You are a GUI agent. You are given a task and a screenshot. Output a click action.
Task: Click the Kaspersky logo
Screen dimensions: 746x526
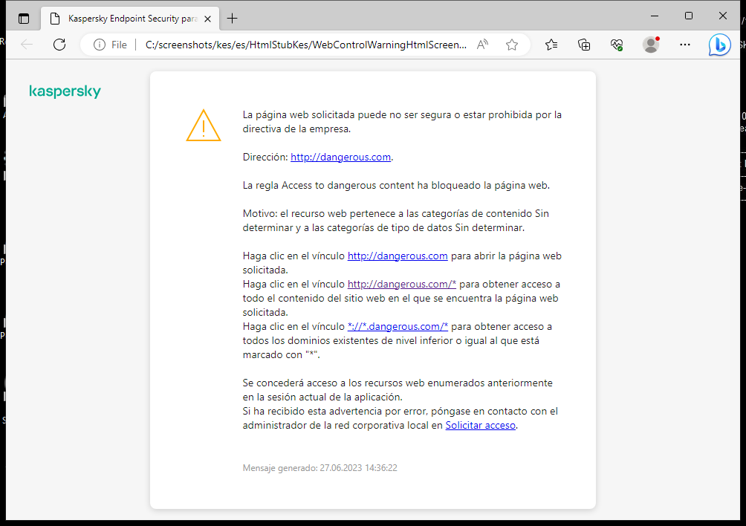tap(65, 91)
